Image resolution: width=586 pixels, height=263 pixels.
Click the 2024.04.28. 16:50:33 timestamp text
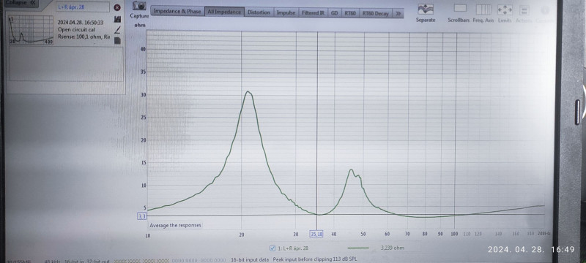point(81,23)
